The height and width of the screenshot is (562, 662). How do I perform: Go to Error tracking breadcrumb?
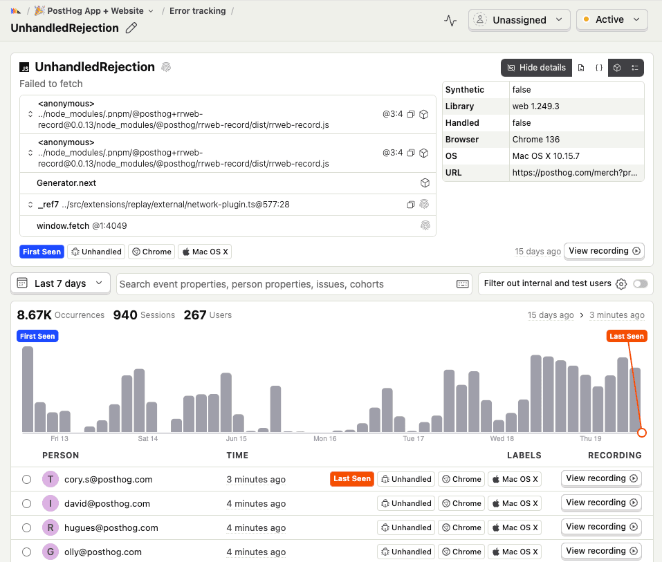pos(198,11)
